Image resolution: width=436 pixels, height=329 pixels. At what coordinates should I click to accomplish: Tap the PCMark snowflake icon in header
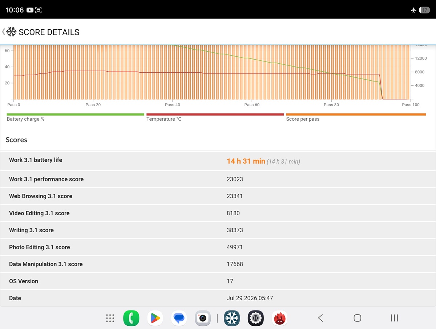[12, 32]
